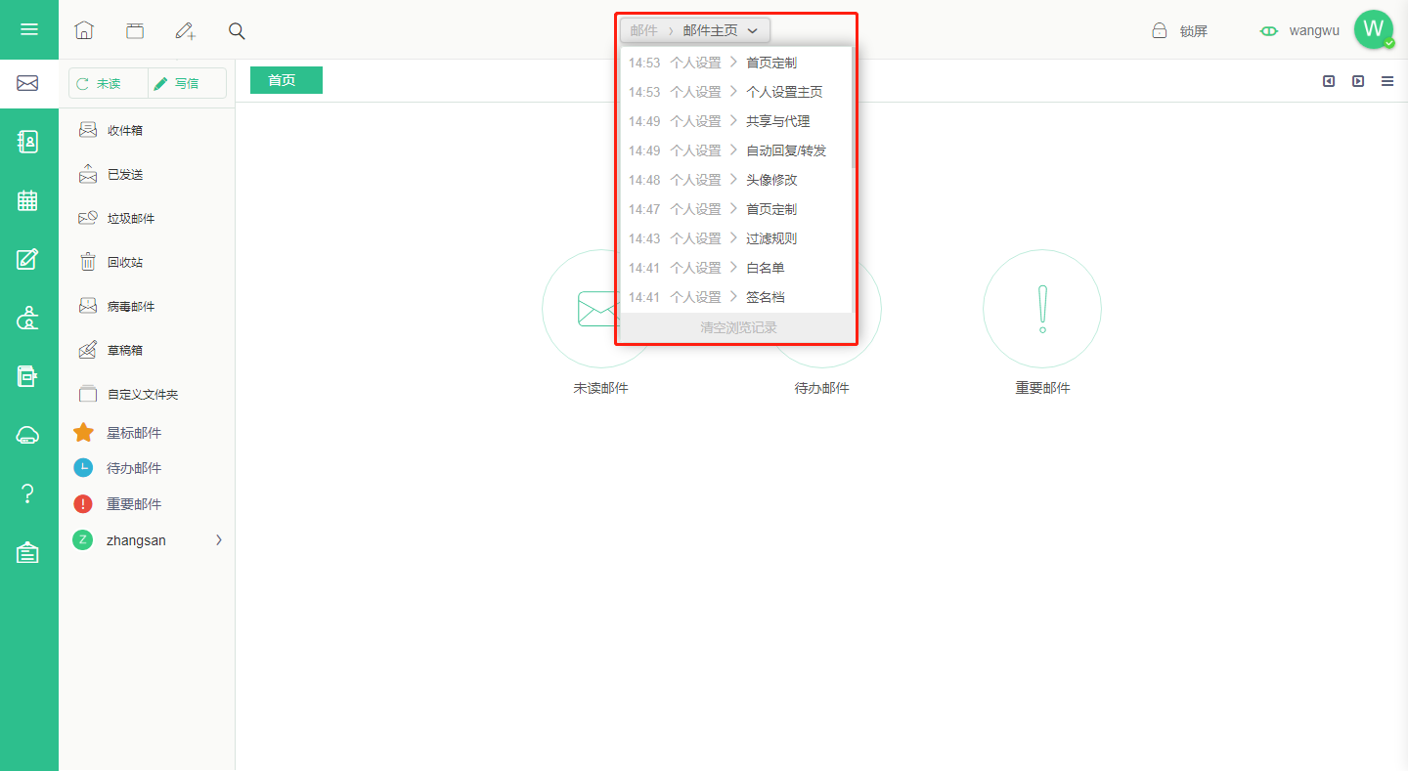Open the hamburger menu in the green sidebar
The height and width of the screenshot is (771, 1408).
pyautogui.click(x=29, y=29)
